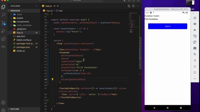Click emulator sidebar overview square
Viewport: 200px width, 112px height.
pyautogui.click(x=195, y=72)
